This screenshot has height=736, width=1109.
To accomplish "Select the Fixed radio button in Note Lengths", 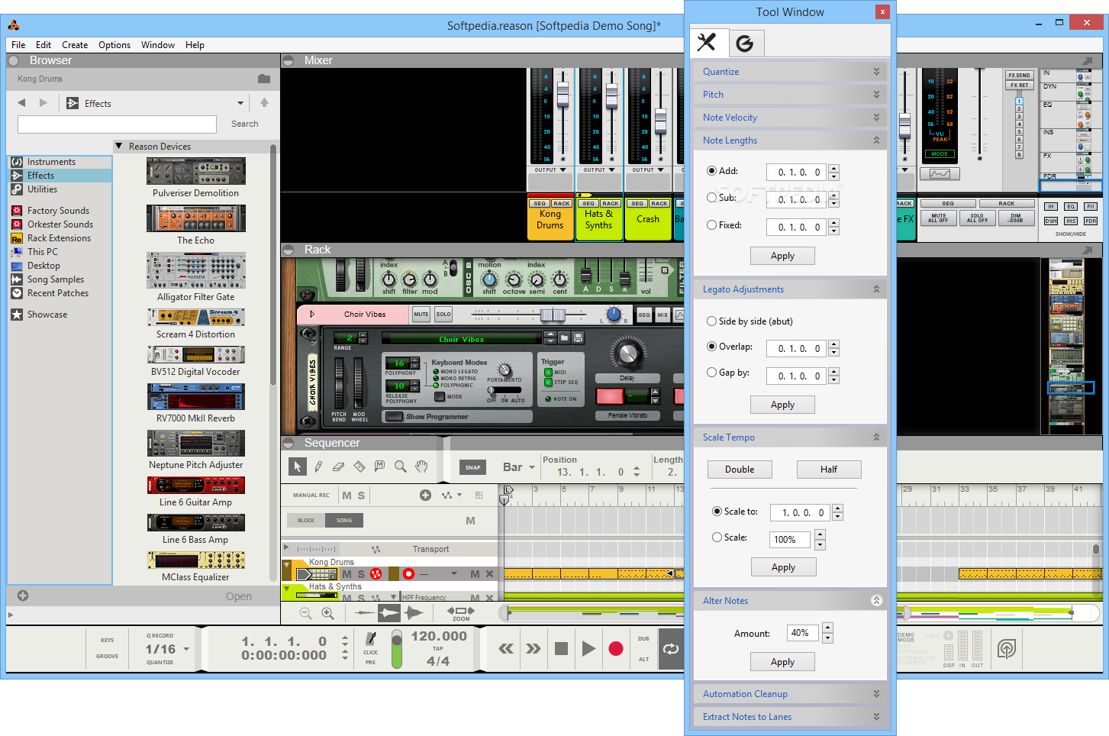I will (711, 225).
